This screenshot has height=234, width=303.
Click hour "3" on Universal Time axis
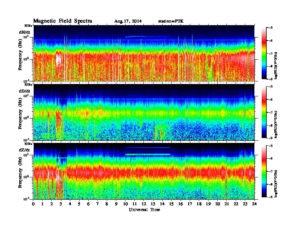click(x=61, y=204)
